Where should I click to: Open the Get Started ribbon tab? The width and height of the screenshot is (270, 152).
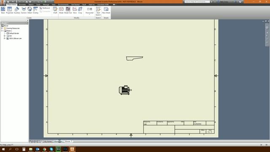(75, 5)
